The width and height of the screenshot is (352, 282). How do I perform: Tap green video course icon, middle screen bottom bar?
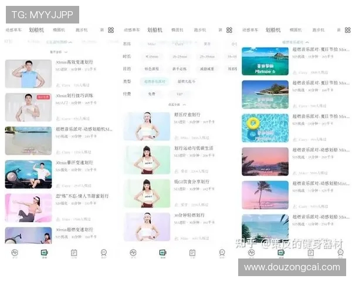[163, 253]
